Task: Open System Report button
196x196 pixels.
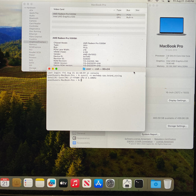Action: 150,134
